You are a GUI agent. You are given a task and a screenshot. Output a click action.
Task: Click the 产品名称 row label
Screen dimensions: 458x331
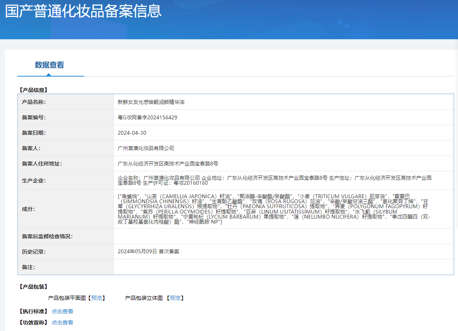coord(34,102)
